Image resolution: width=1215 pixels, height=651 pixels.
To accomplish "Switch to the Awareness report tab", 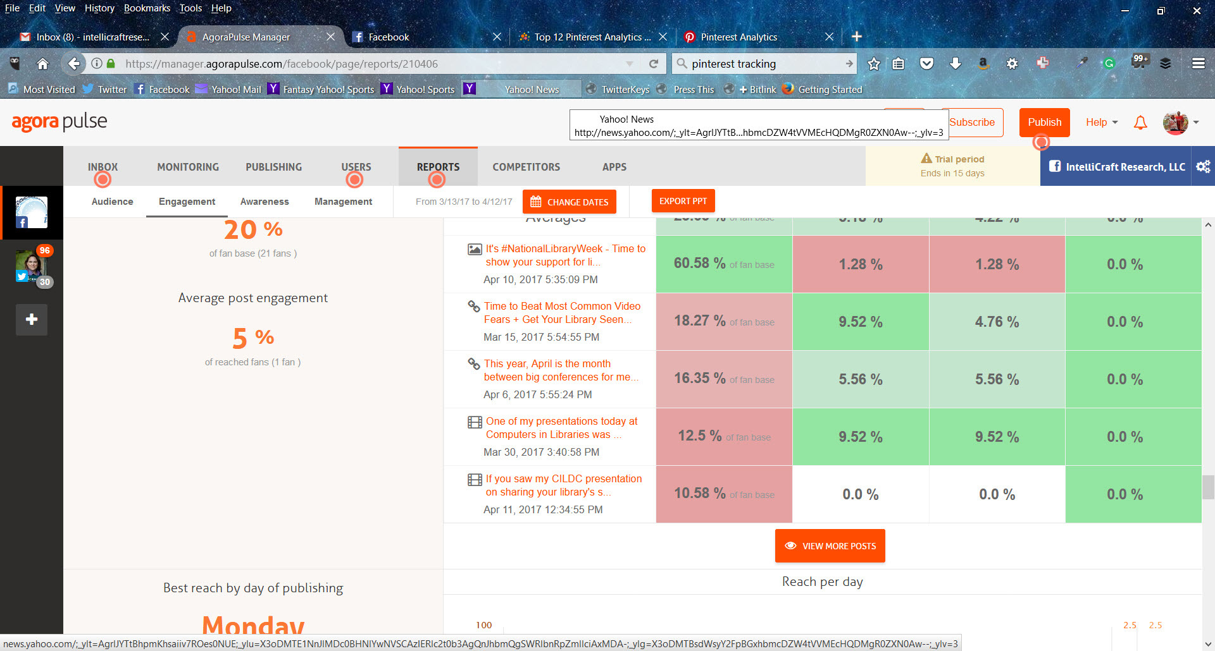I will 265,202.
